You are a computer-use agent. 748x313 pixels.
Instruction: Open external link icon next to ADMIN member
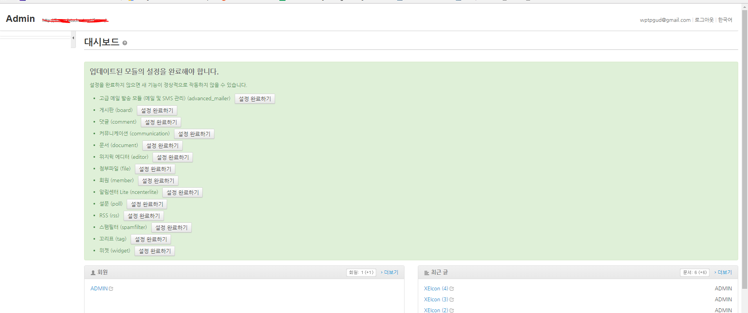[111, 289]
